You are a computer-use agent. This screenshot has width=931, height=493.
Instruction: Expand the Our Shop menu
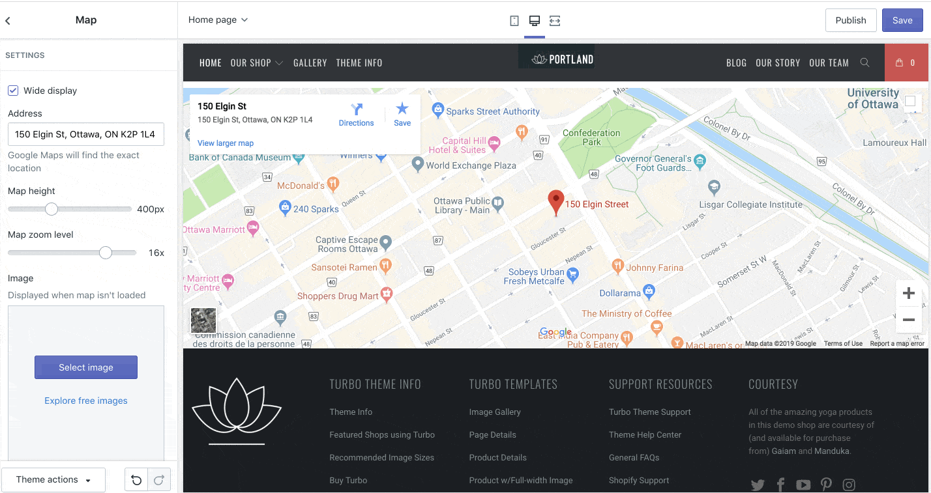pos(256,63)
